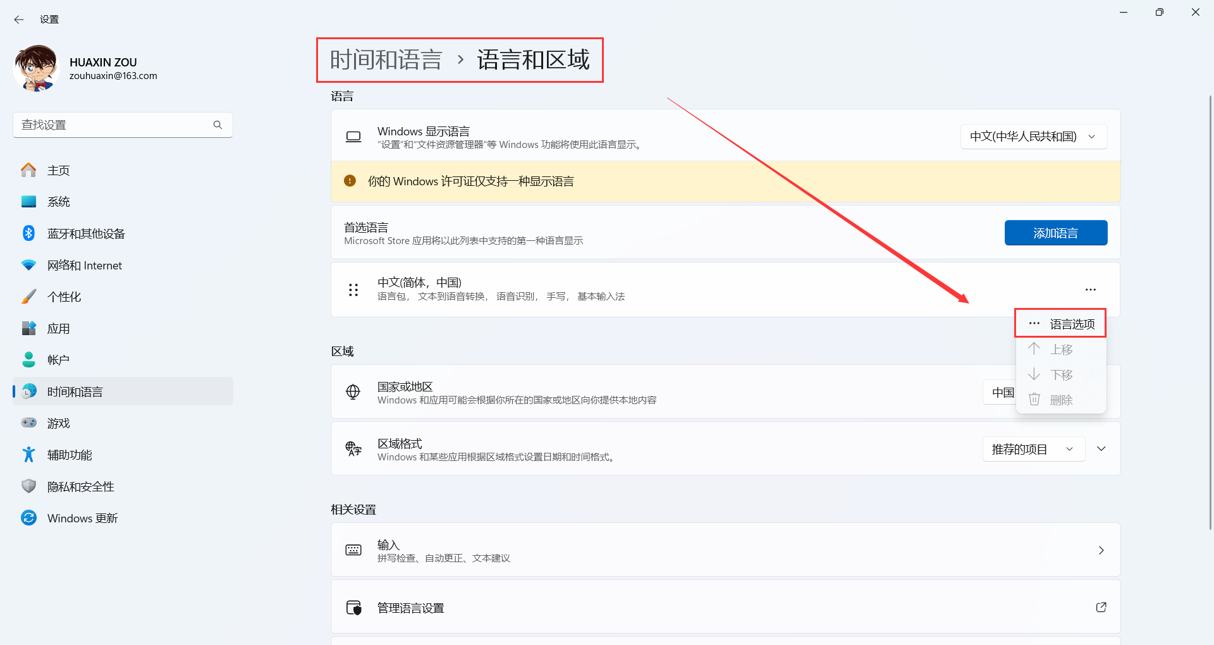The height and width of the screenshot is (645, 1214).
Task: Open the Windows 更新 sync icon
Action: (28, 518)
